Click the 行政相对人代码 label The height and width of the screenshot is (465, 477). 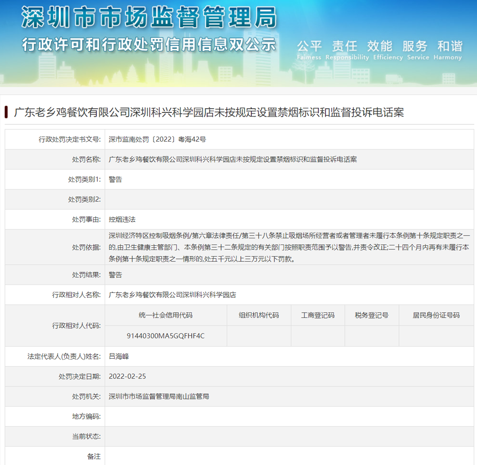pyautogui.click(x=76, y=326)
